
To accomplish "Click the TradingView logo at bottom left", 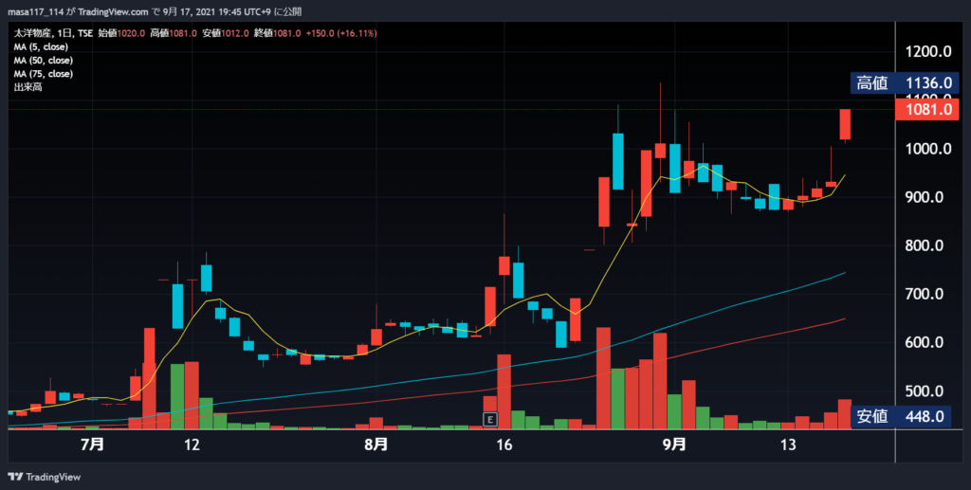I will point(44,477).
